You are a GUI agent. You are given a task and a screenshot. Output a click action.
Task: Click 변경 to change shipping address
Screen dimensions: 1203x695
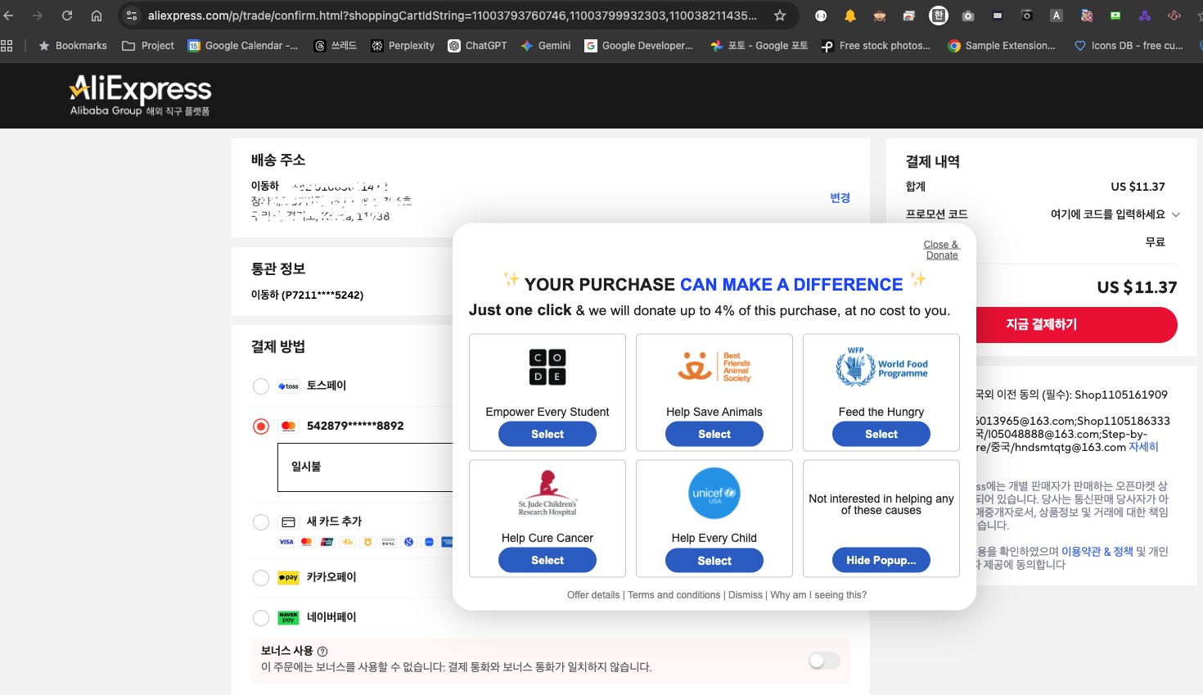tap(840, 198)
